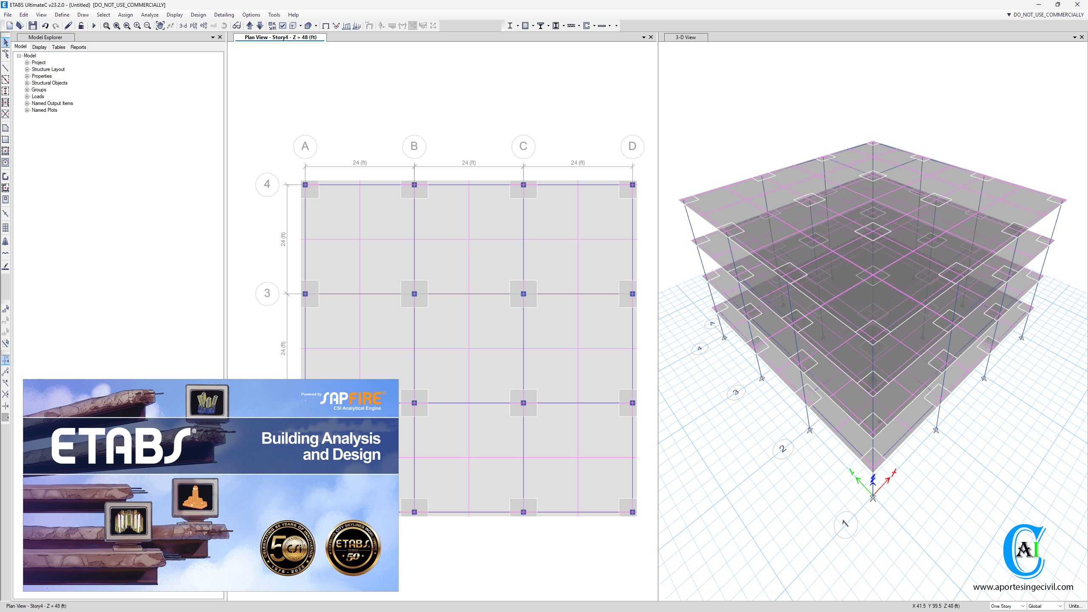Image resolution: width=1088 pixels, height=612 pixels.
Task: Click the New Model blank page icon
Action: click(x=9, y=25)
